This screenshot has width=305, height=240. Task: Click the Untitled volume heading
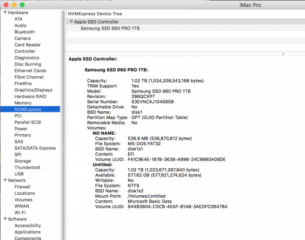103,165
